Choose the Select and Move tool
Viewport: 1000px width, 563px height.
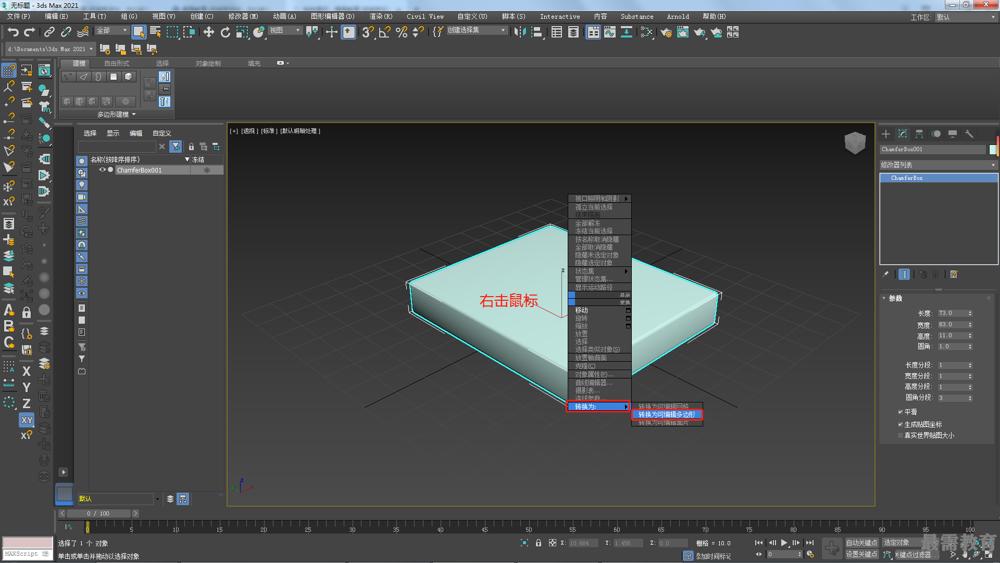coord(209,32)
